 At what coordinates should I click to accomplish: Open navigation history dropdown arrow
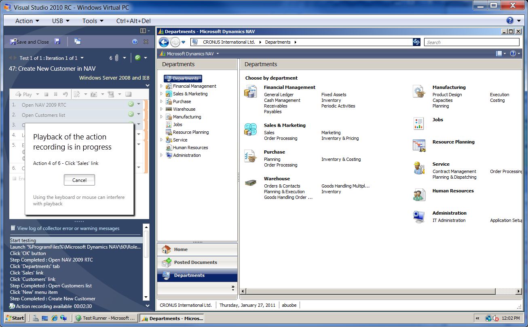pos(183,42)
